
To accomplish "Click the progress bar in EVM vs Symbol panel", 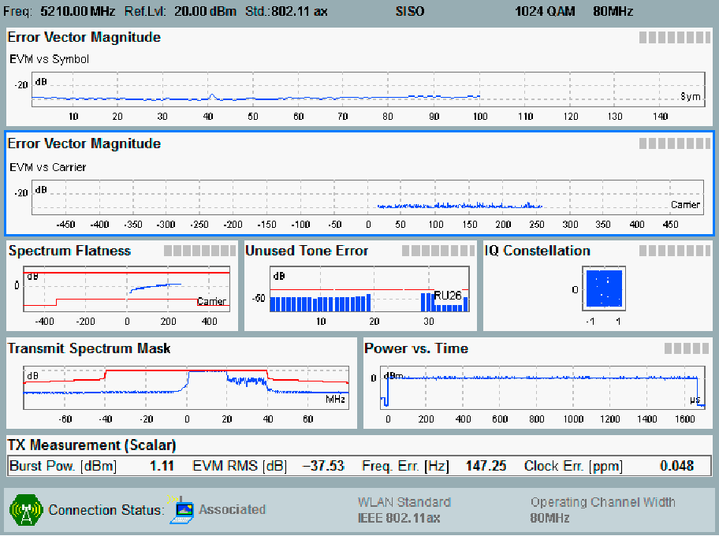I will coord(672,37).
